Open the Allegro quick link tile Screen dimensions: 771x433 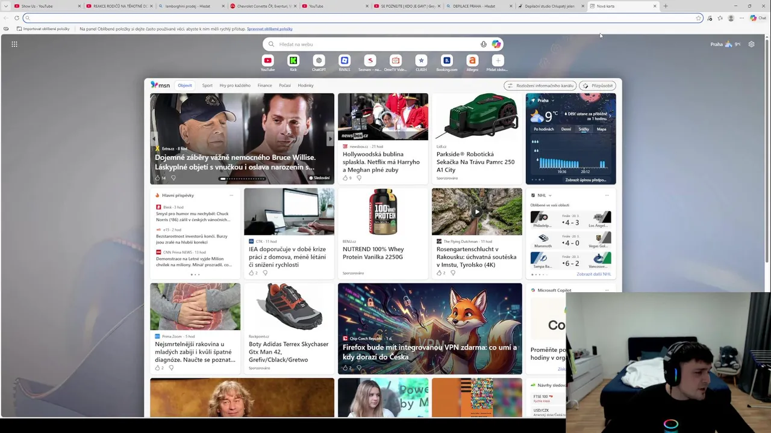click(x=472, y=63)
